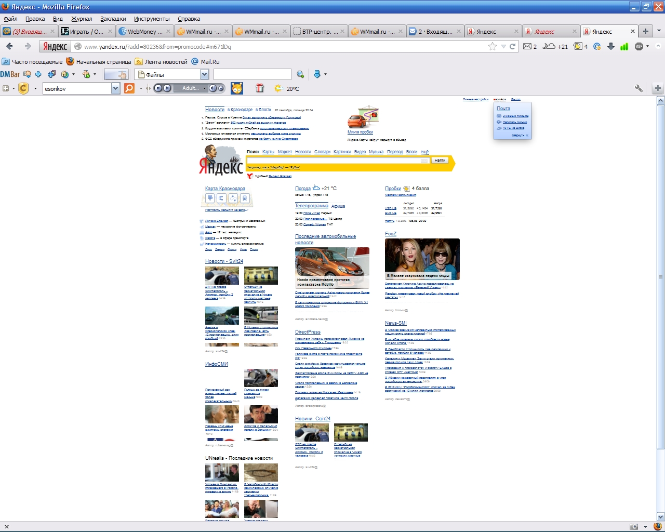Mute the radio player speaker icon
Image resolution: width=665 pixels, height=532 pixels.
(212, 88)
